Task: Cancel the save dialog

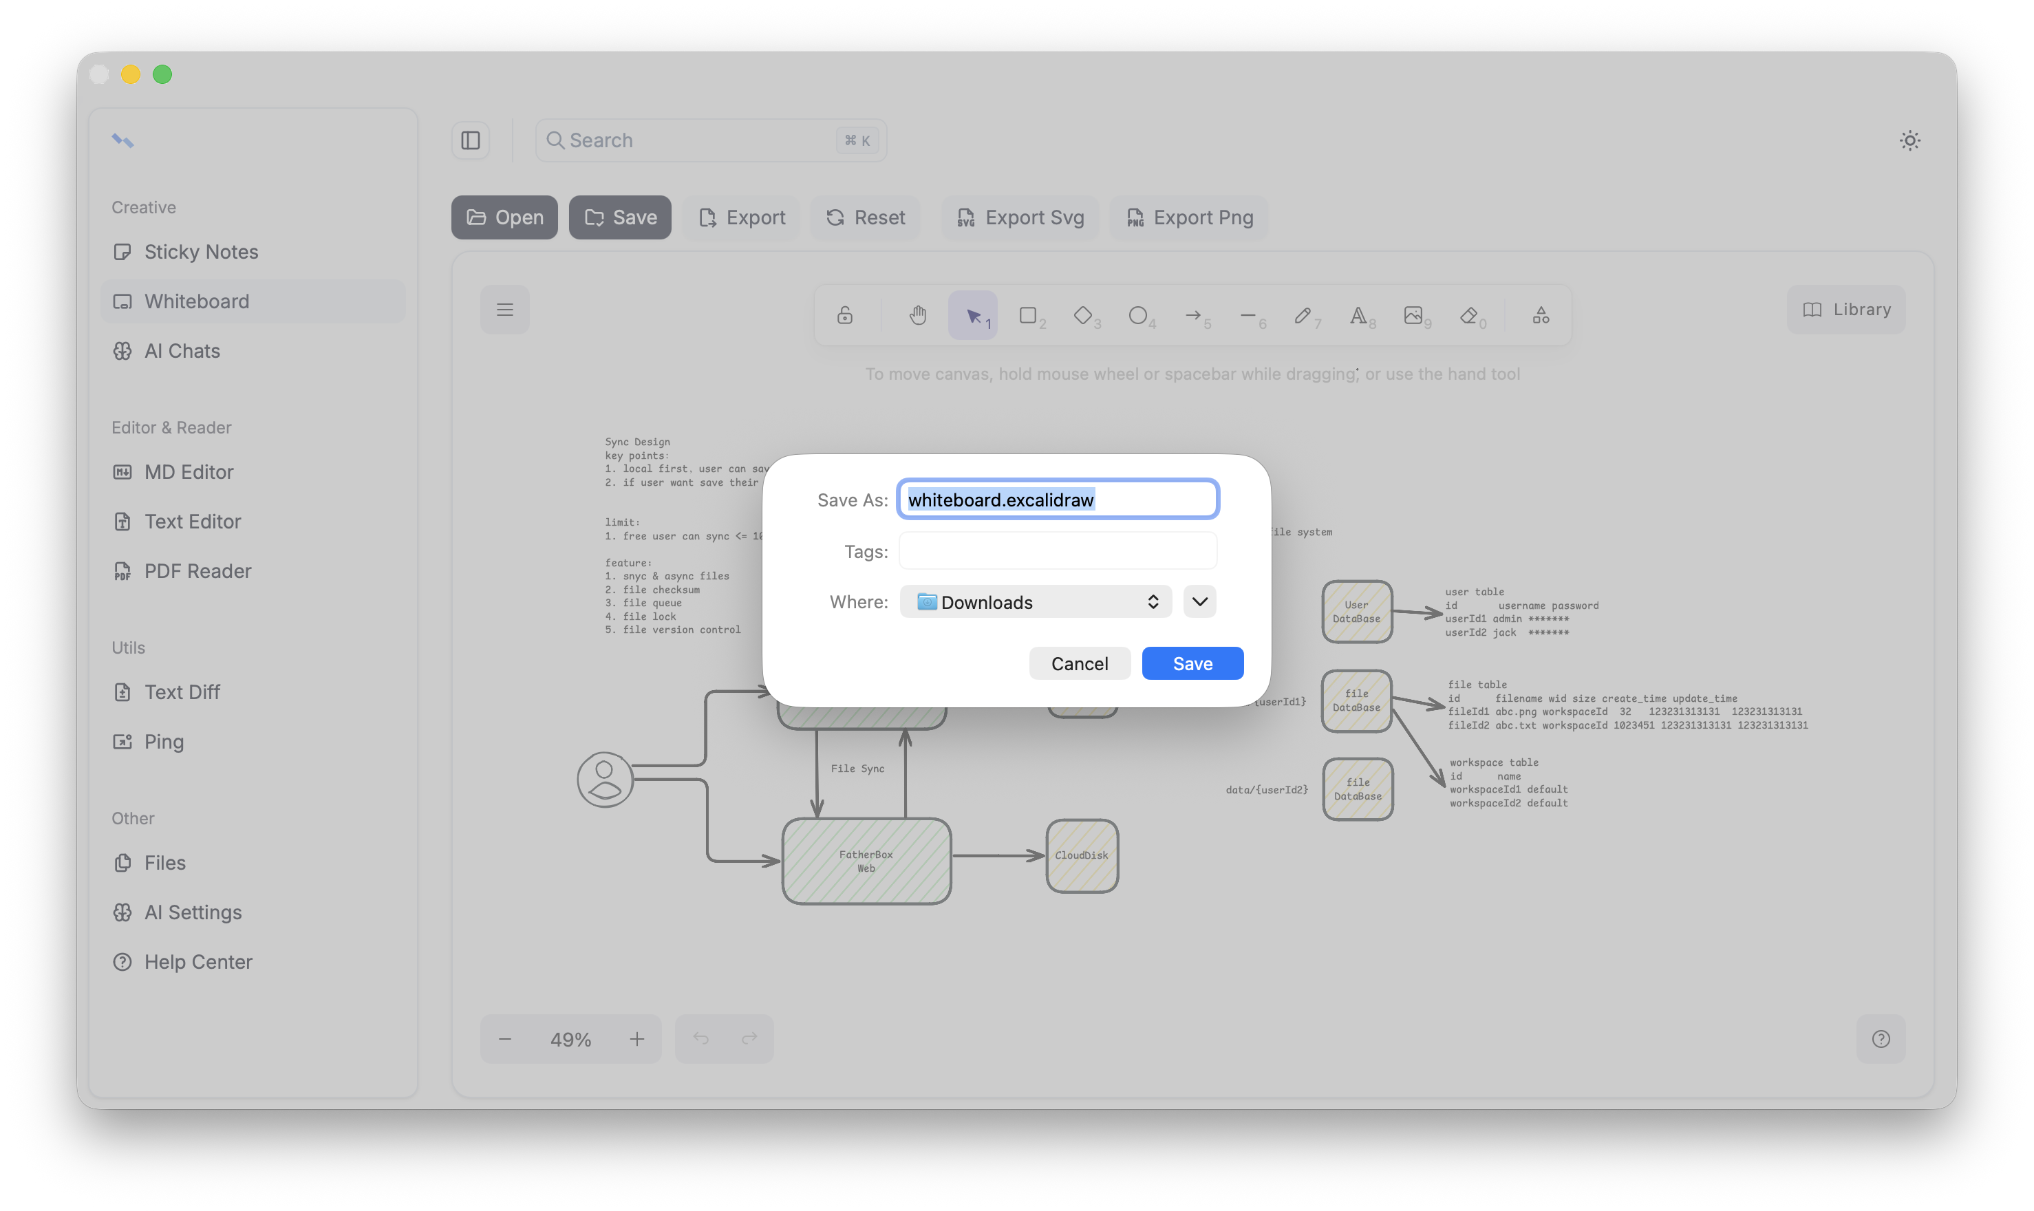Action: click(1080, 663)
